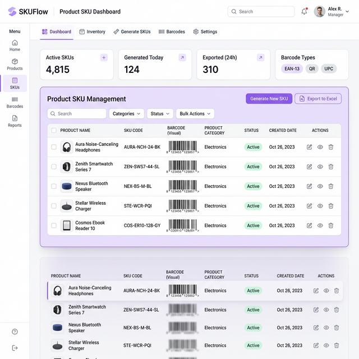Check the Stellar Wireless Charger row checkbox
359x359 pixels.
click(x=54, y=206)
